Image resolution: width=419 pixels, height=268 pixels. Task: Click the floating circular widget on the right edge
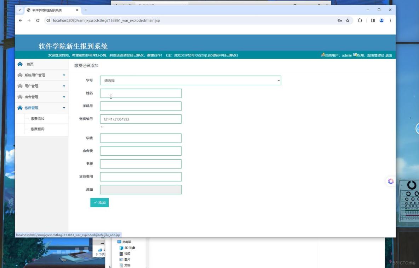point(391,181)
